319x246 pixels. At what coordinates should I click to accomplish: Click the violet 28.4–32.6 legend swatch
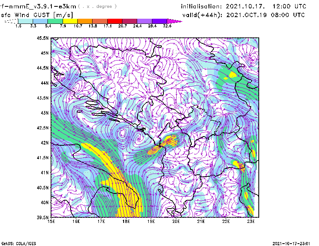[x=159, y=21]
